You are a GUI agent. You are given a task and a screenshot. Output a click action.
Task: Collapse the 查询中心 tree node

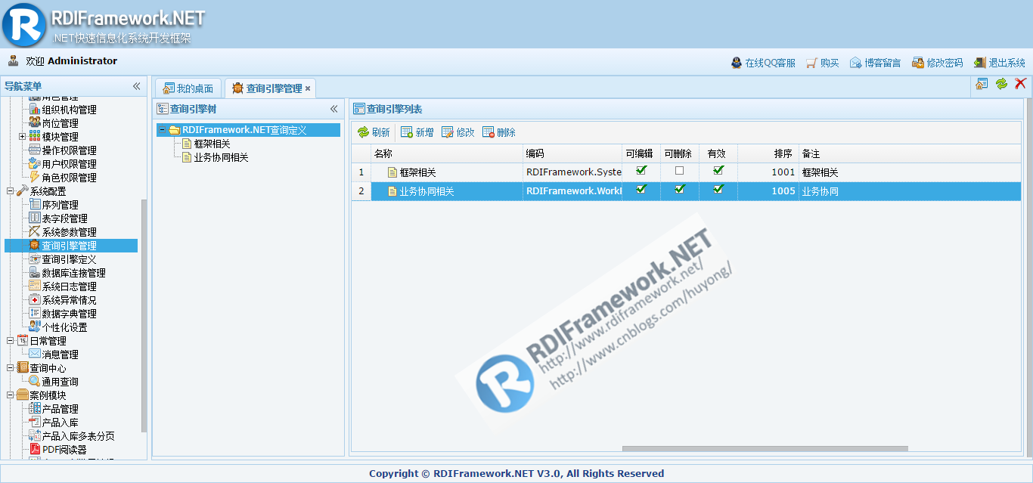(11, 368)
